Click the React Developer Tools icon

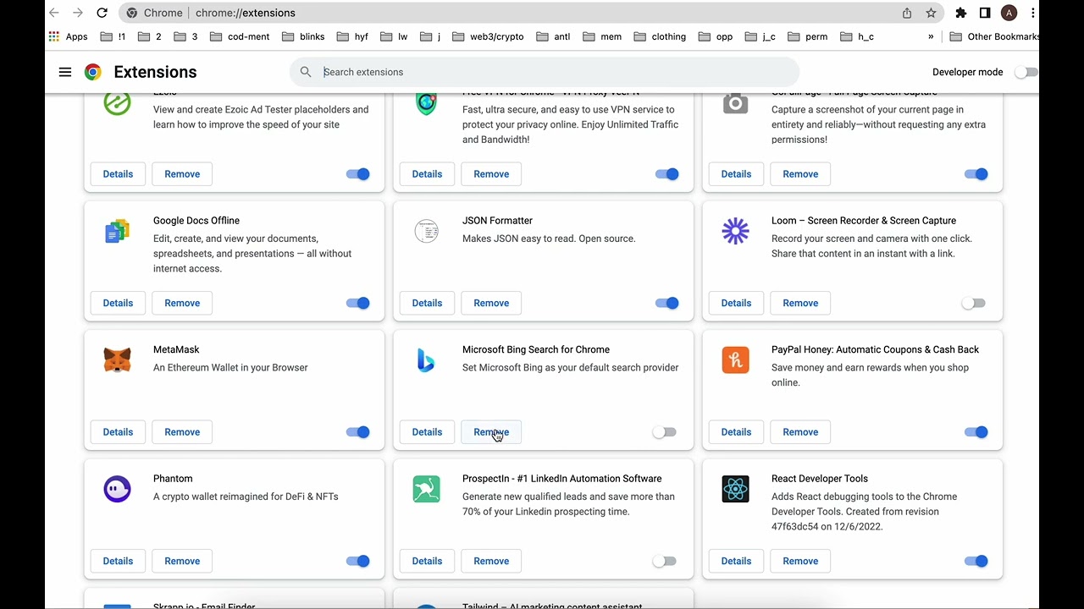[735, 489]
